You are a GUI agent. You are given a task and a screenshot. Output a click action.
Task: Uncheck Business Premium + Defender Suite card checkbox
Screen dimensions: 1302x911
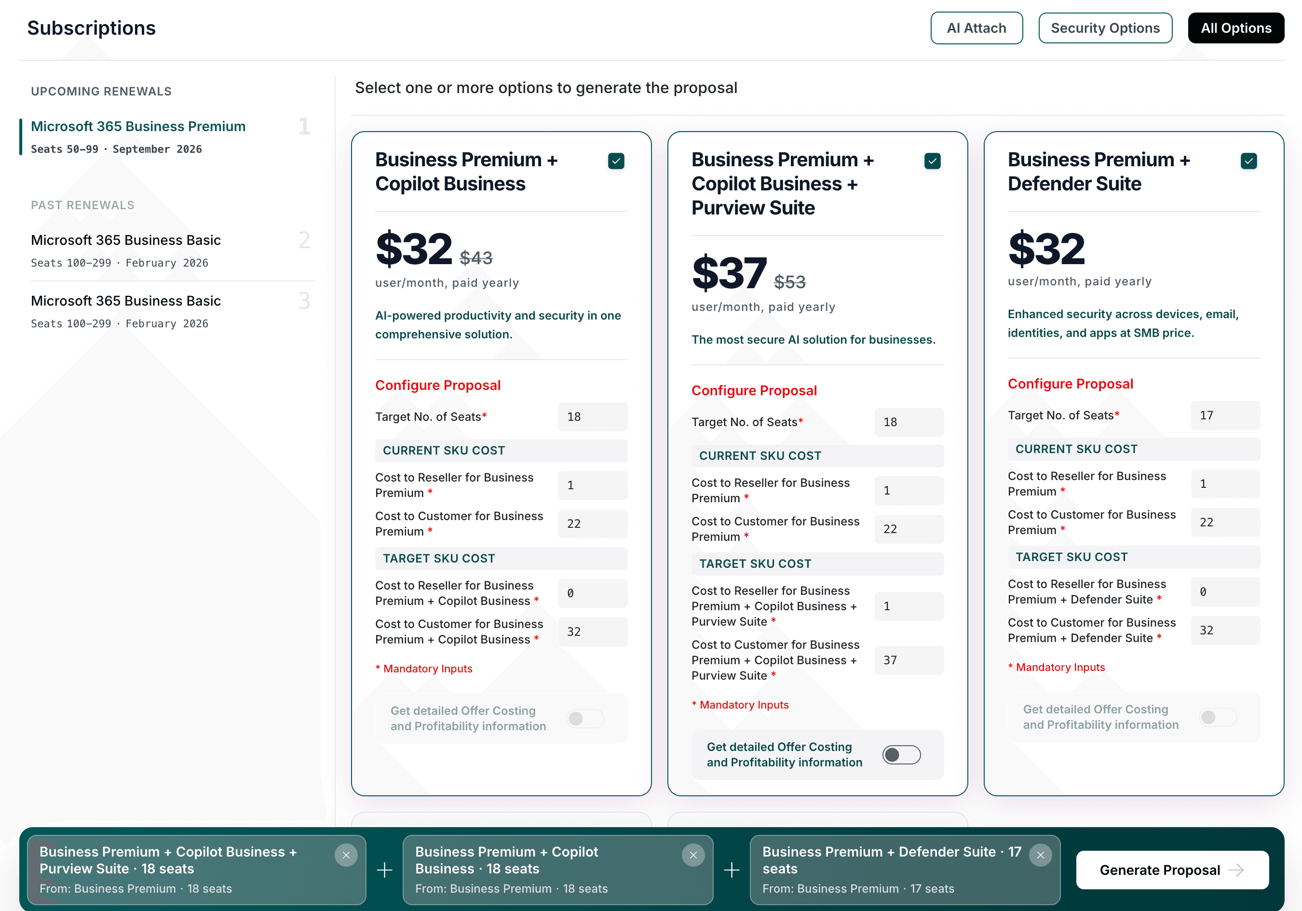click(1248, 161)
